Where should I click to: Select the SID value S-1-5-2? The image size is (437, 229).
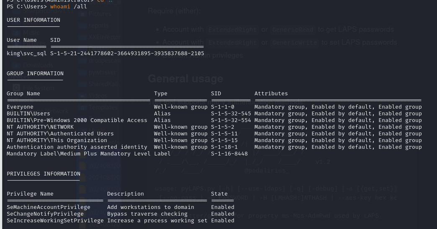[x=223, y=127]
